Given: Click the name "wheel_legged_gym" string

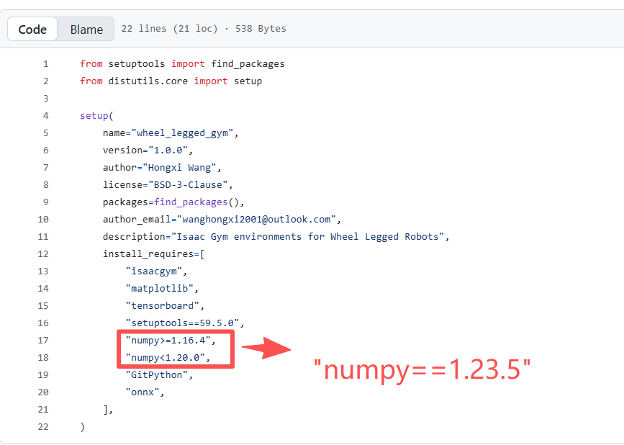Looking at the screenshot, I should coord(182,133).
